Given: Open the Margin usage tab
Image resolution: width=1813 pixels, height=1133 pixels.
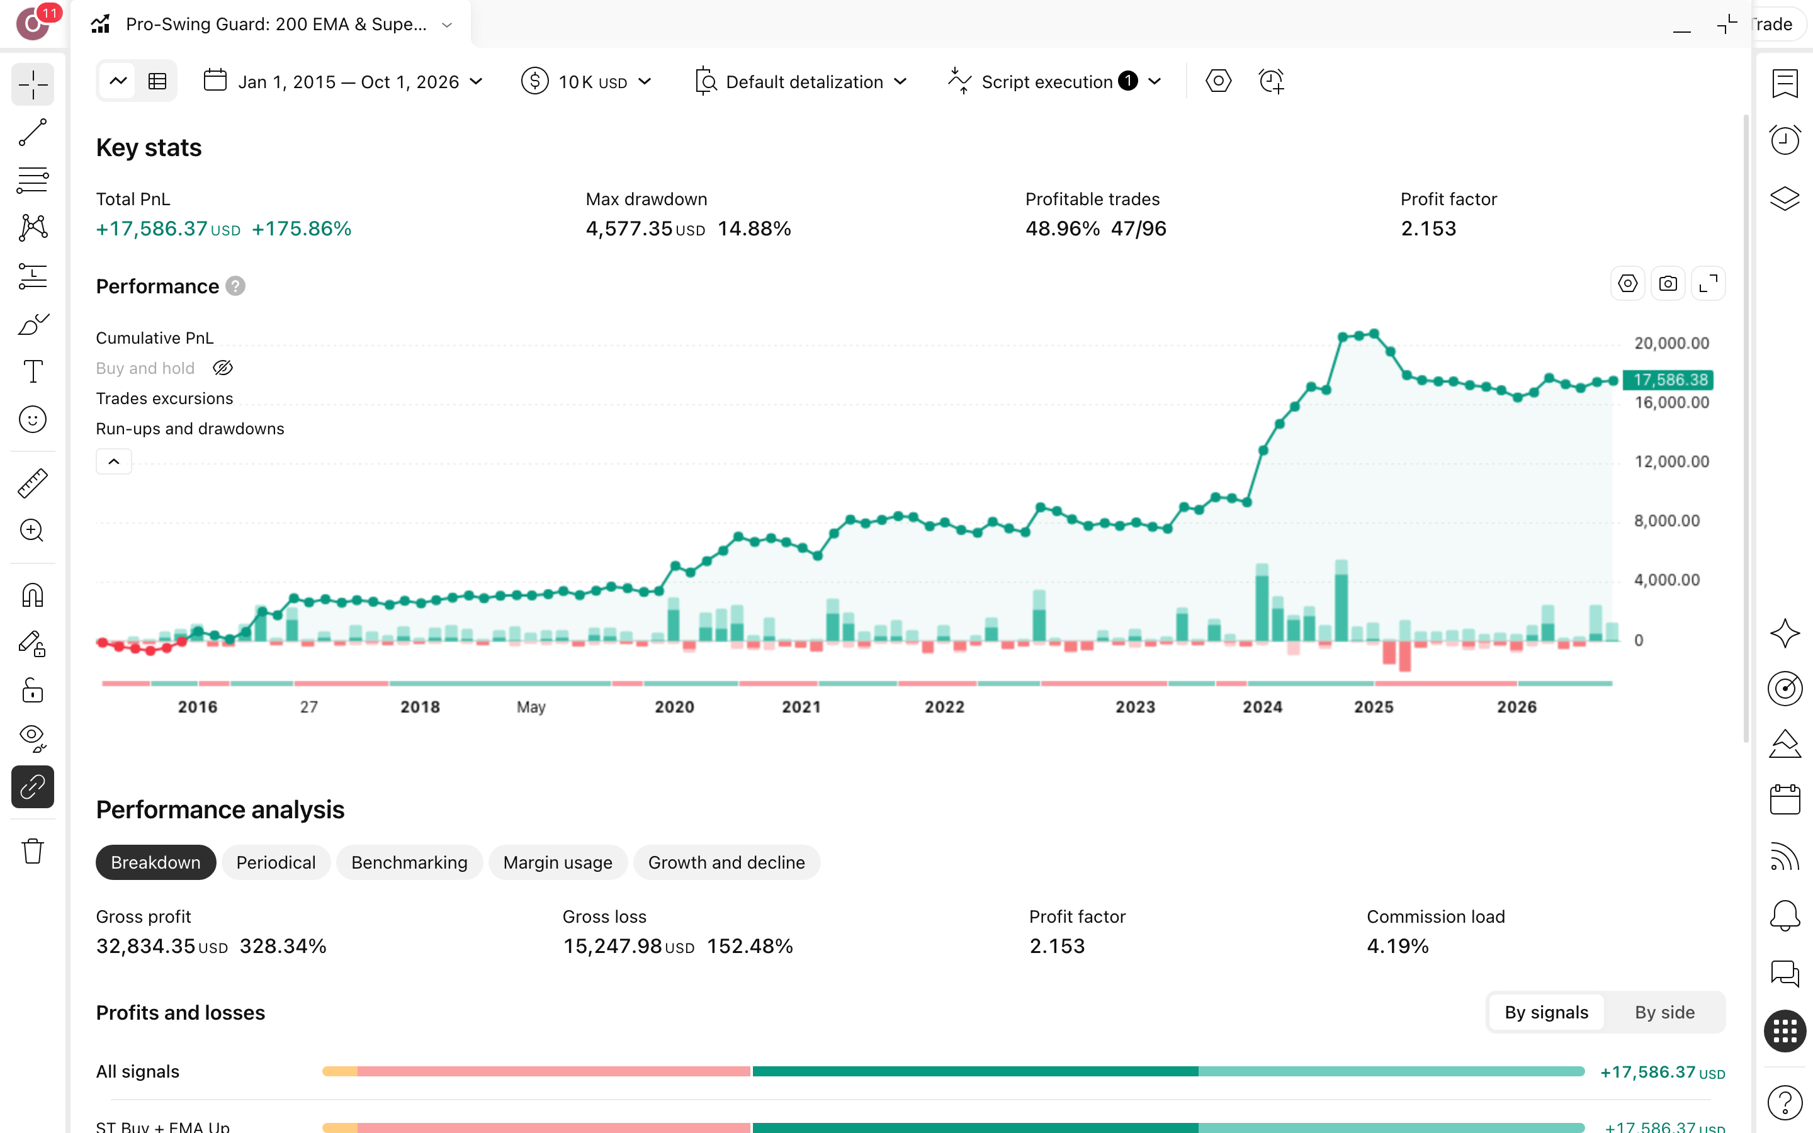Looking at the screenshot, I should pyautogui.click(x=558, y=862).
